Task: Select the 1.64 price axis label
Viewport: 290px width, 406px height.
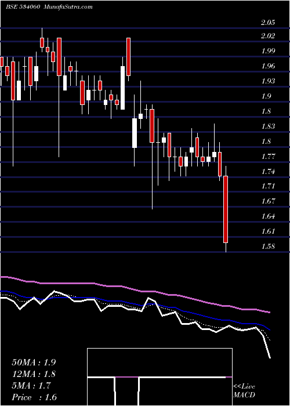Action: coord(268,216)
